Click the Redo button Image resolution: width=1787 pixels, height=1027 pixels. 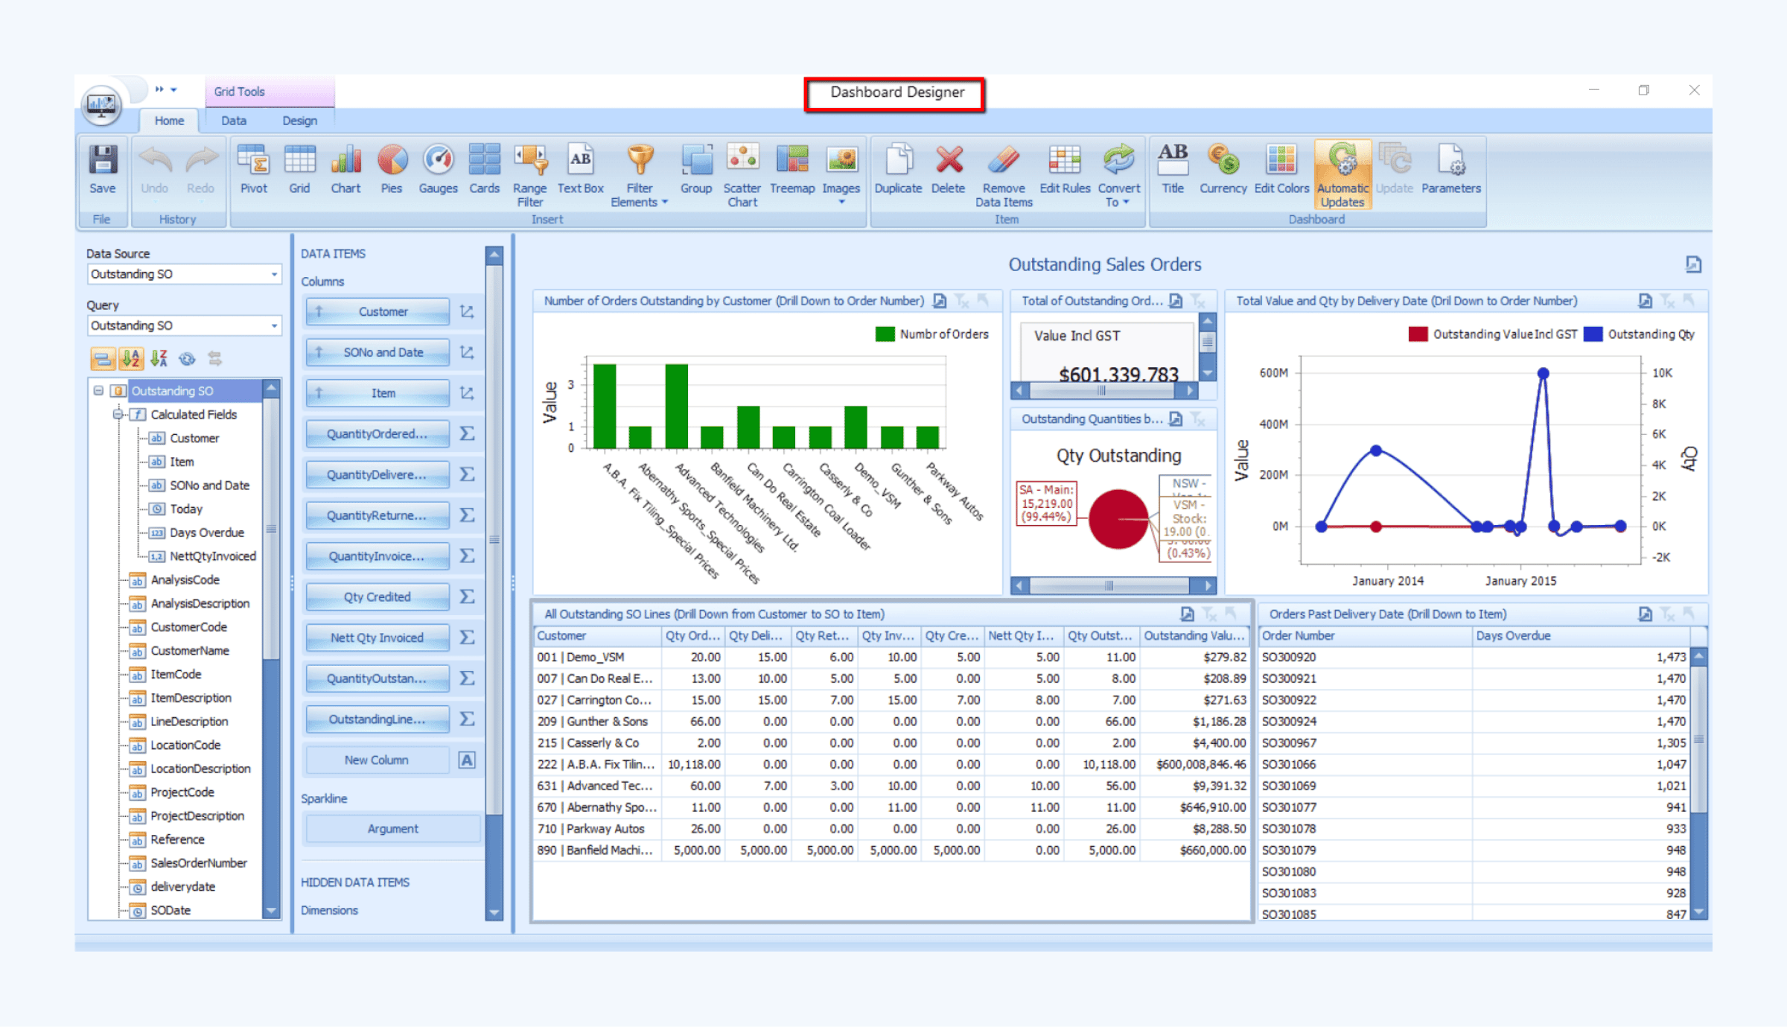[x=200, y=170]
